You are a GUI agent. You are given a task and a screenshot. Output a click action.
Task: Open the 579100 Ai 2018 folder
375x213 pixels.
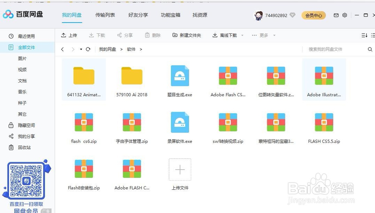click(x=132, y=76)
